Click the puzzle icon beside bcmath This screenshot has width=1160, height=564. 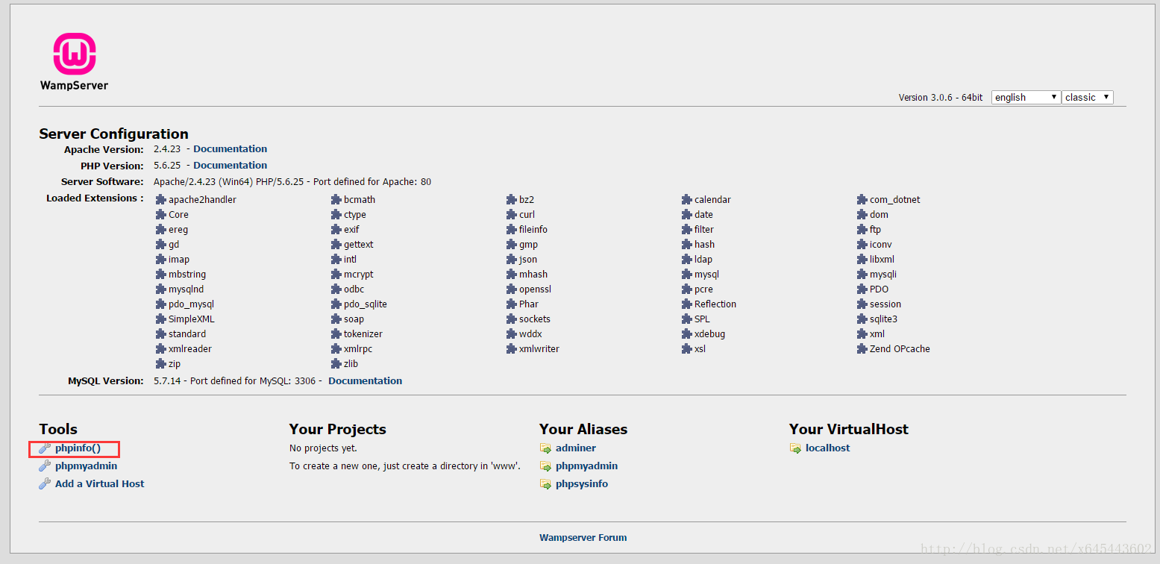(336, 200)
